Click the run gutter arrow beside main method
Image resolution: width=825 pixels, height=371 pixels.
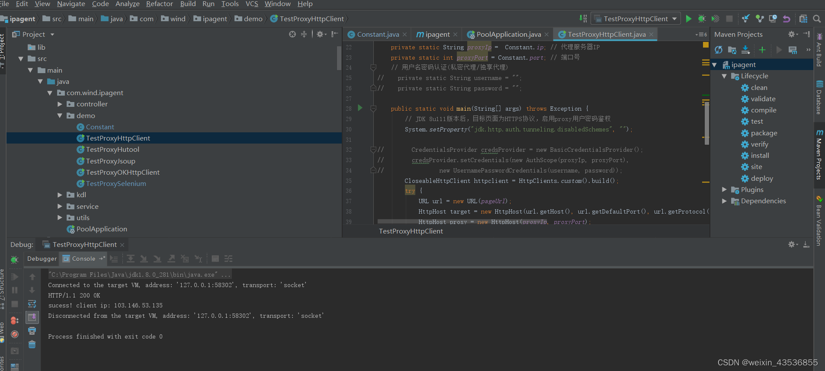pyautogui.click(x=360, y=108)
